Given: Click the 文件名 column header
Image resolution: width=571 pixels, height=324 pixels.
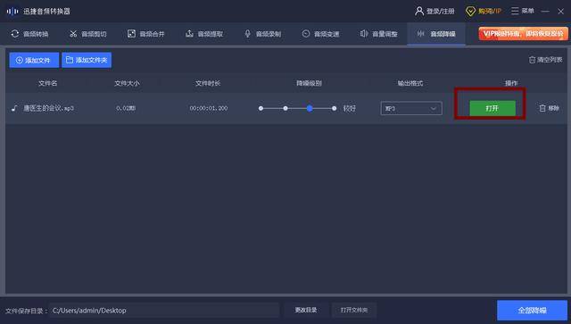Looking at the screenshot, I should pyautogui.click(x=47, y=83).
